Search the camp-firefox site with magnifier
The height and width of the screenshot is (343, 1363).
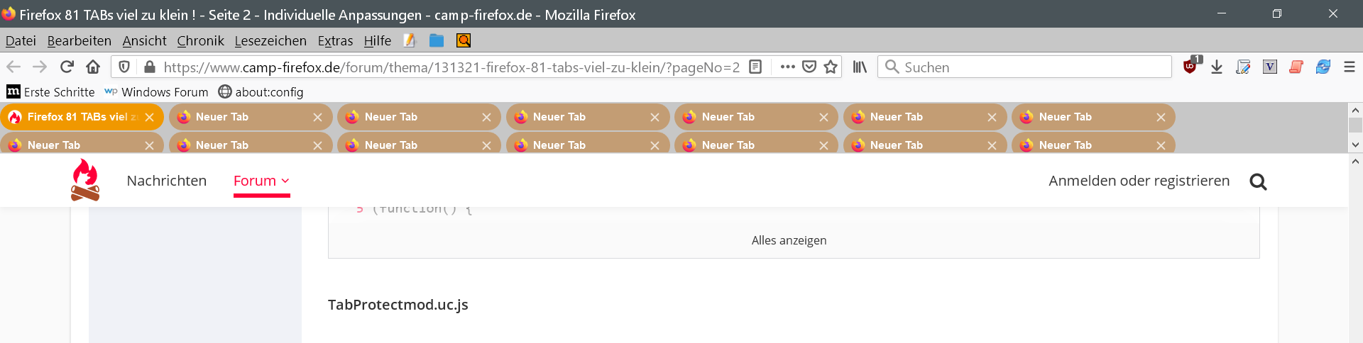(1258, 182)
